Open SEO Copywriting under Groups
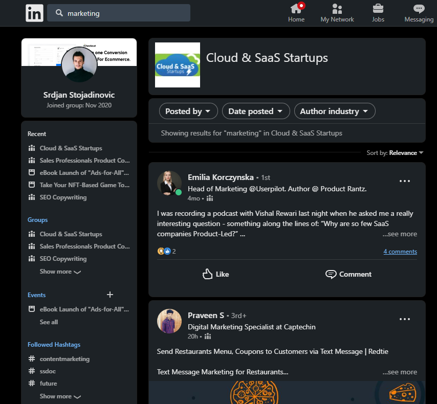 (63, 259)
